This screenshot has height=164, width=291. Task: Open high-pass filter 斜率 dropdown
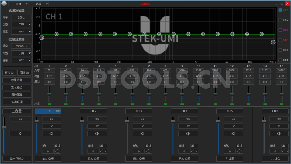click(x=21, y=32)
